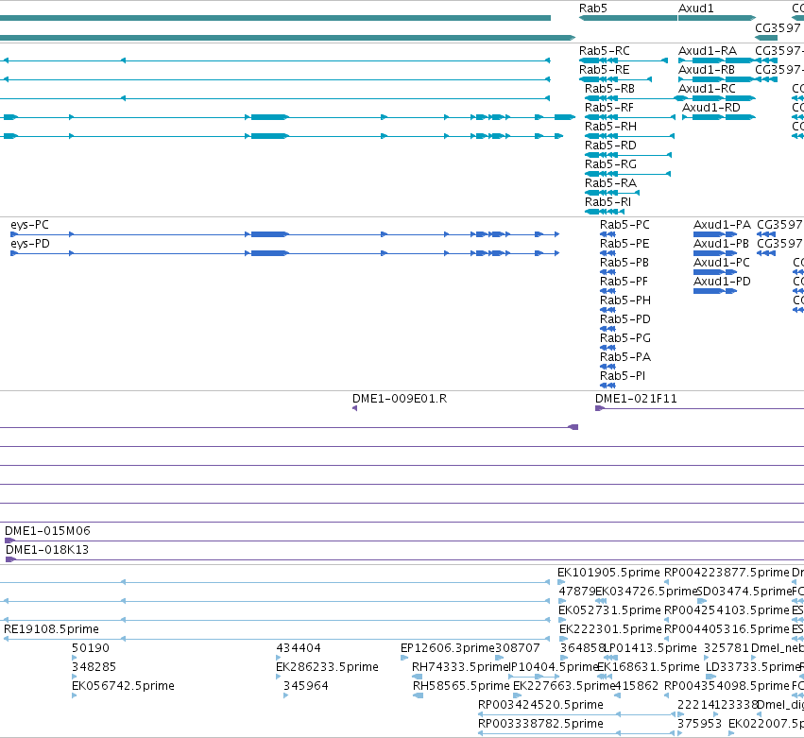Select the EK222301.5prime EST label
Viewport: 804px width, 738px height.
[x=610, y=629]
